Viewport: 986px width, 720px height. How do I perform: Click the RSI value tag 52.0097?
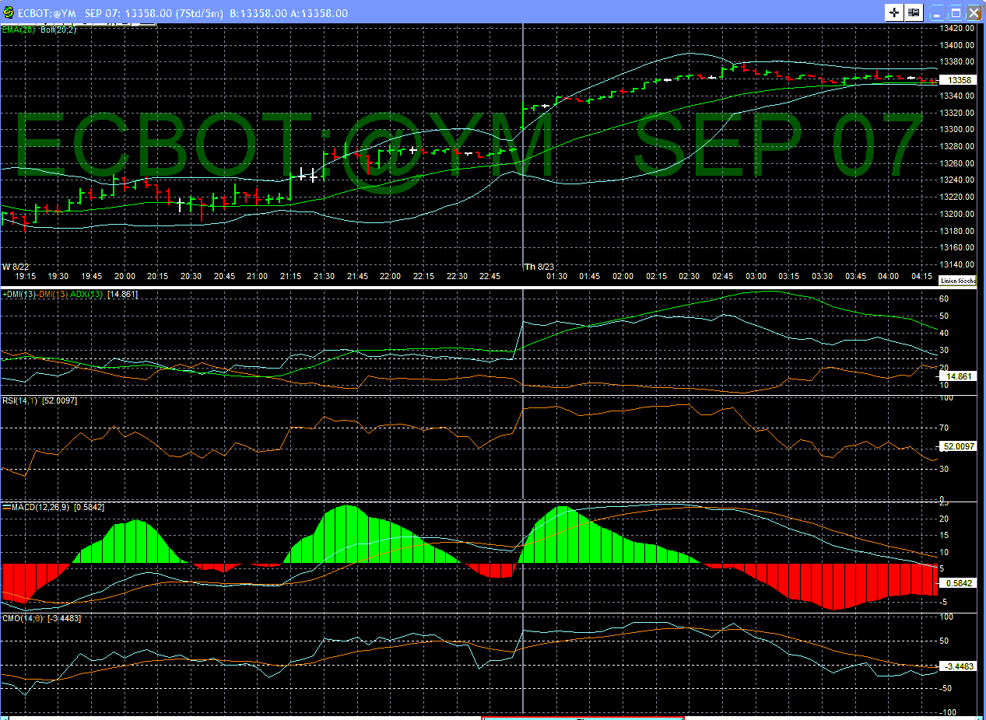pyautogui.click(x=957, y=446)
